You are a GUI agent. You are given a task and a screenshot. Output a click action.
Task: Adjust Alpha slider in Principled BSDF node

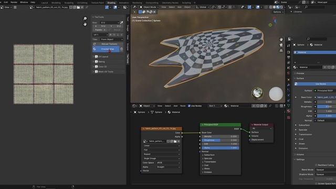coord(220,148)
